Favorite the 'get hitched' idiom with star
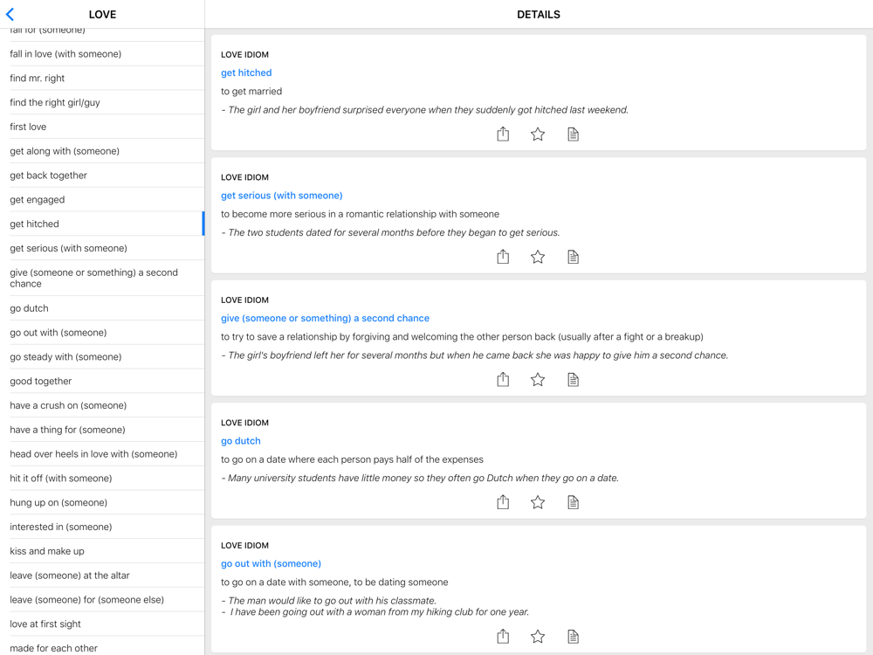This screenshot has height=655, width=873. 538,134
